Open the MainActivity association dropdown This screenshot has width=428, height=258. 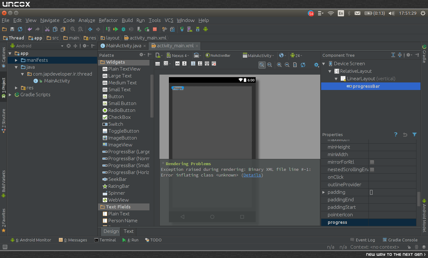(258, 55)
